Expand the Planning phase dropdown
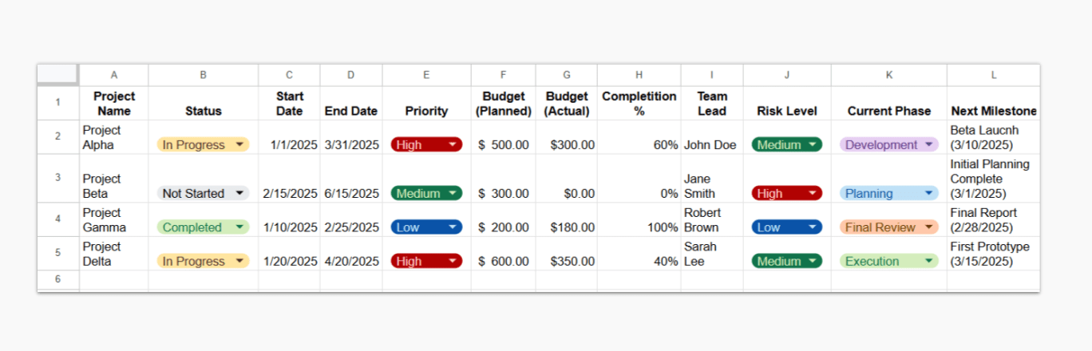Screen dimensions: 1092x351 click(888, 194)
